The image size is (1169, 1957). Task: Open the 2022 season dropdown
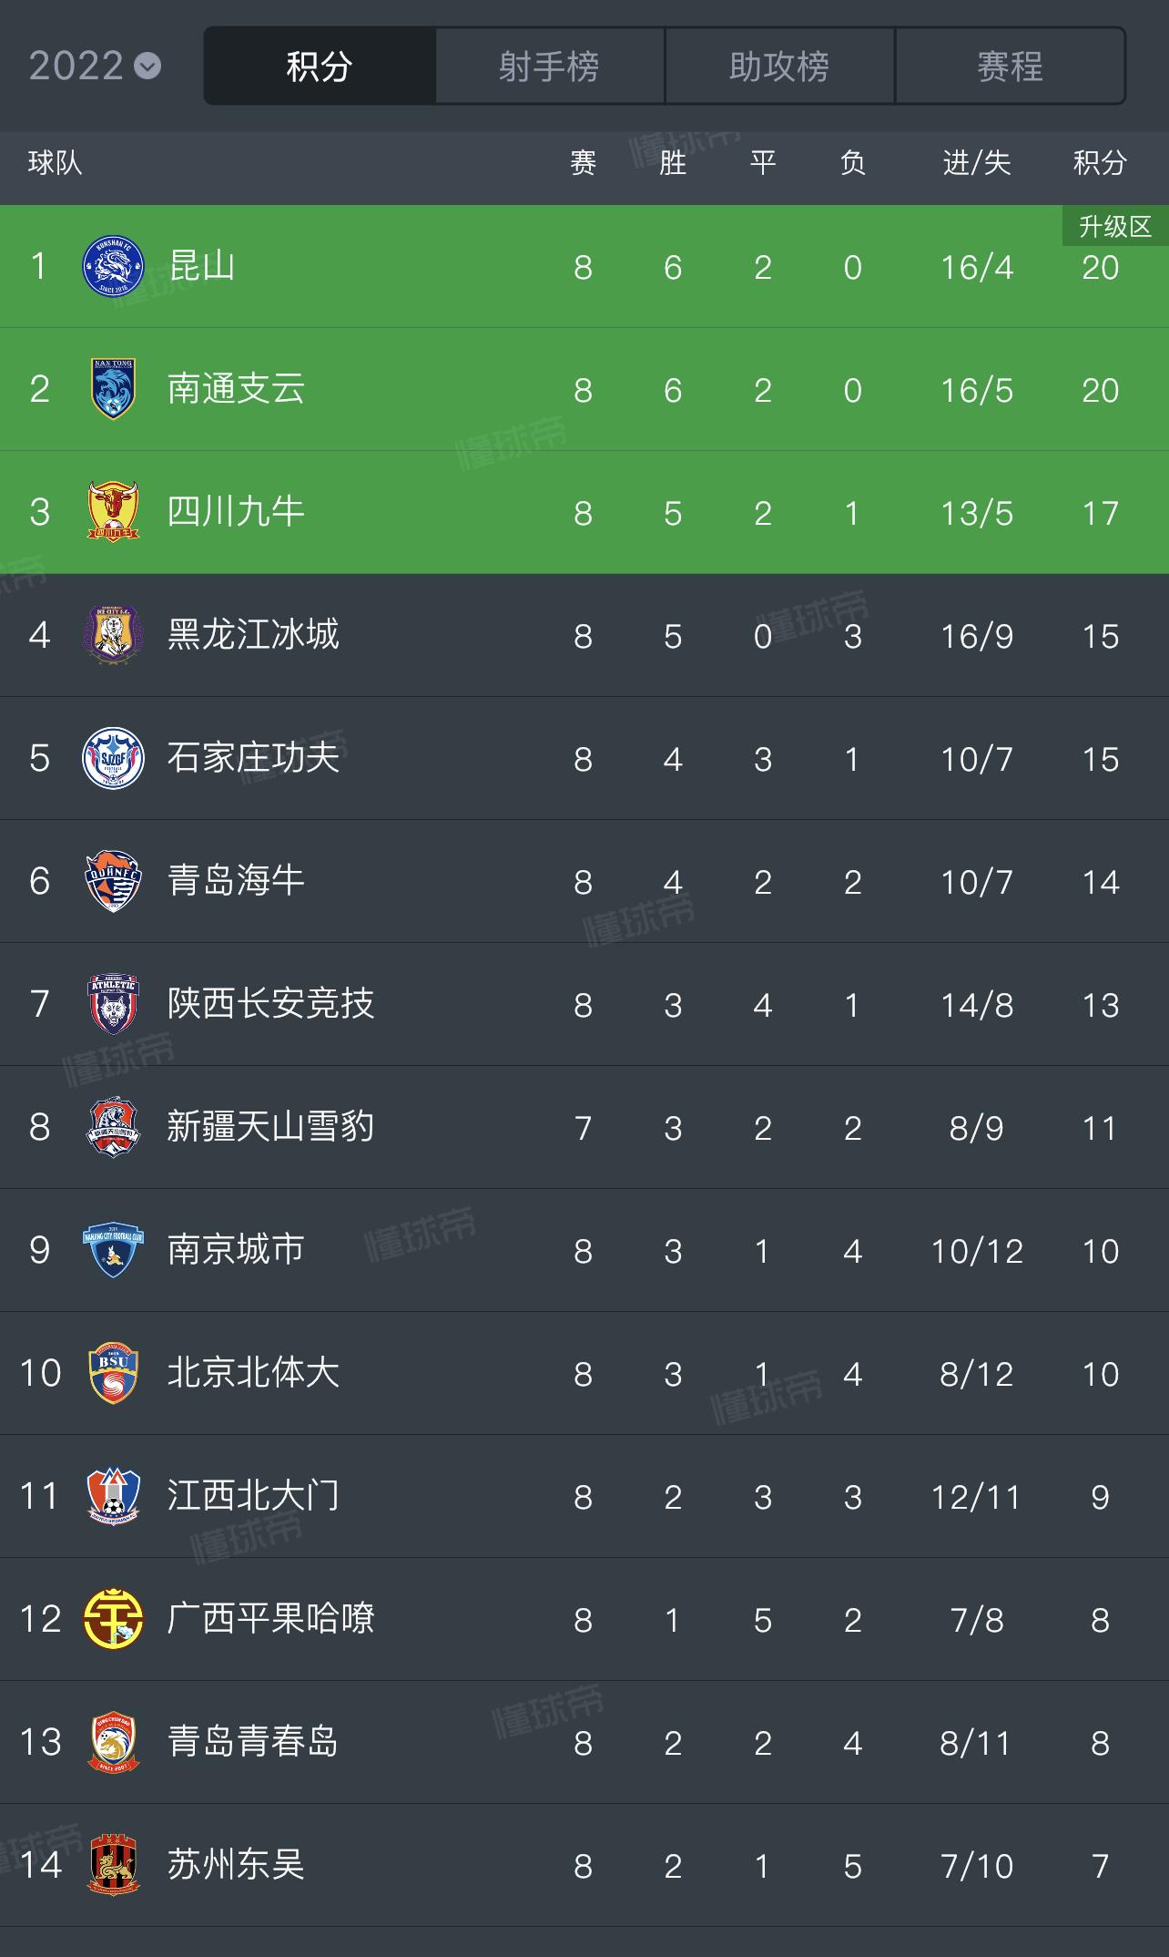click(95, 67)
